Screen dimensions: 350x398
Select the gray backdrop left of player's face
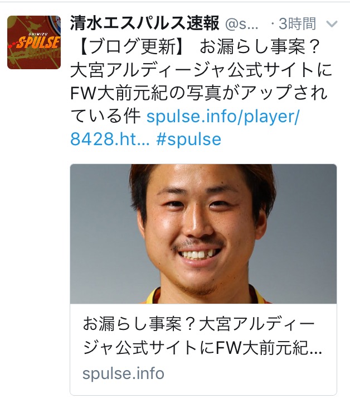point(101,233)
